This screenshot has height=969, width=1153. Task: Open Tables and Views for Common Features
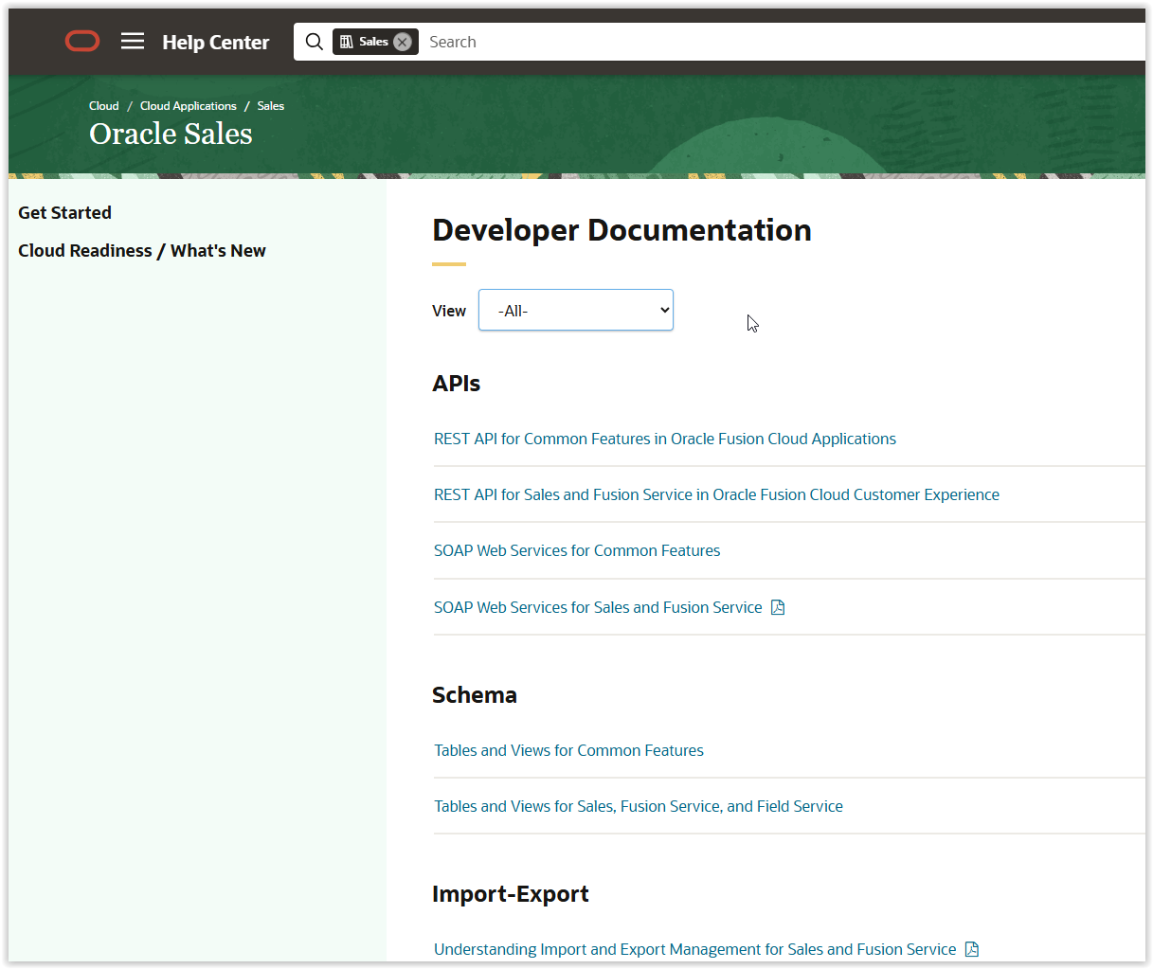568,749
